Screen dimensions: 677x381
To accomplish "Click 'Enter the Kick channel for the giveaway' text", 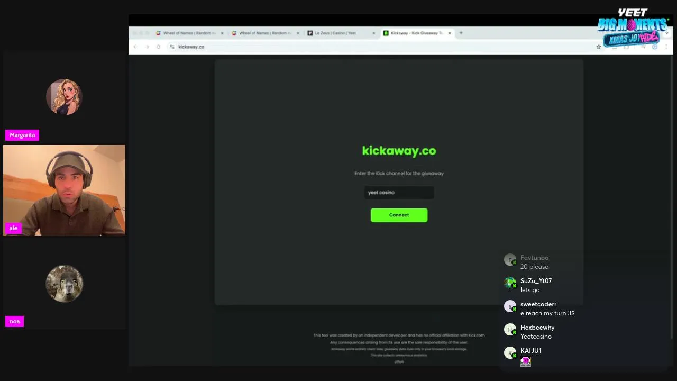I will coord(399,173).
